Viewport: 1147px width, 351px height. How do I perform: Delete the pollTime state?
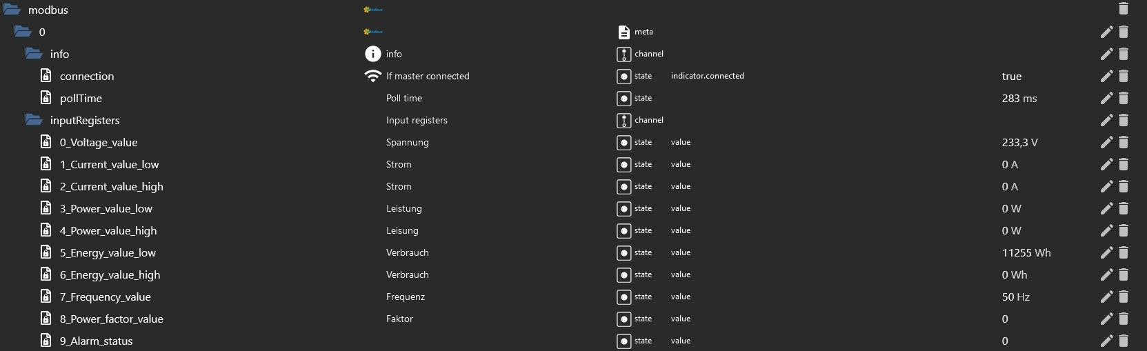point(1124,98)
